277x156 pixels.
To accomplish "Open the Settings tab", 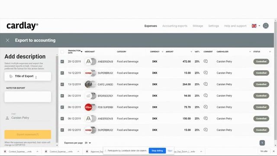I will 213,26.
